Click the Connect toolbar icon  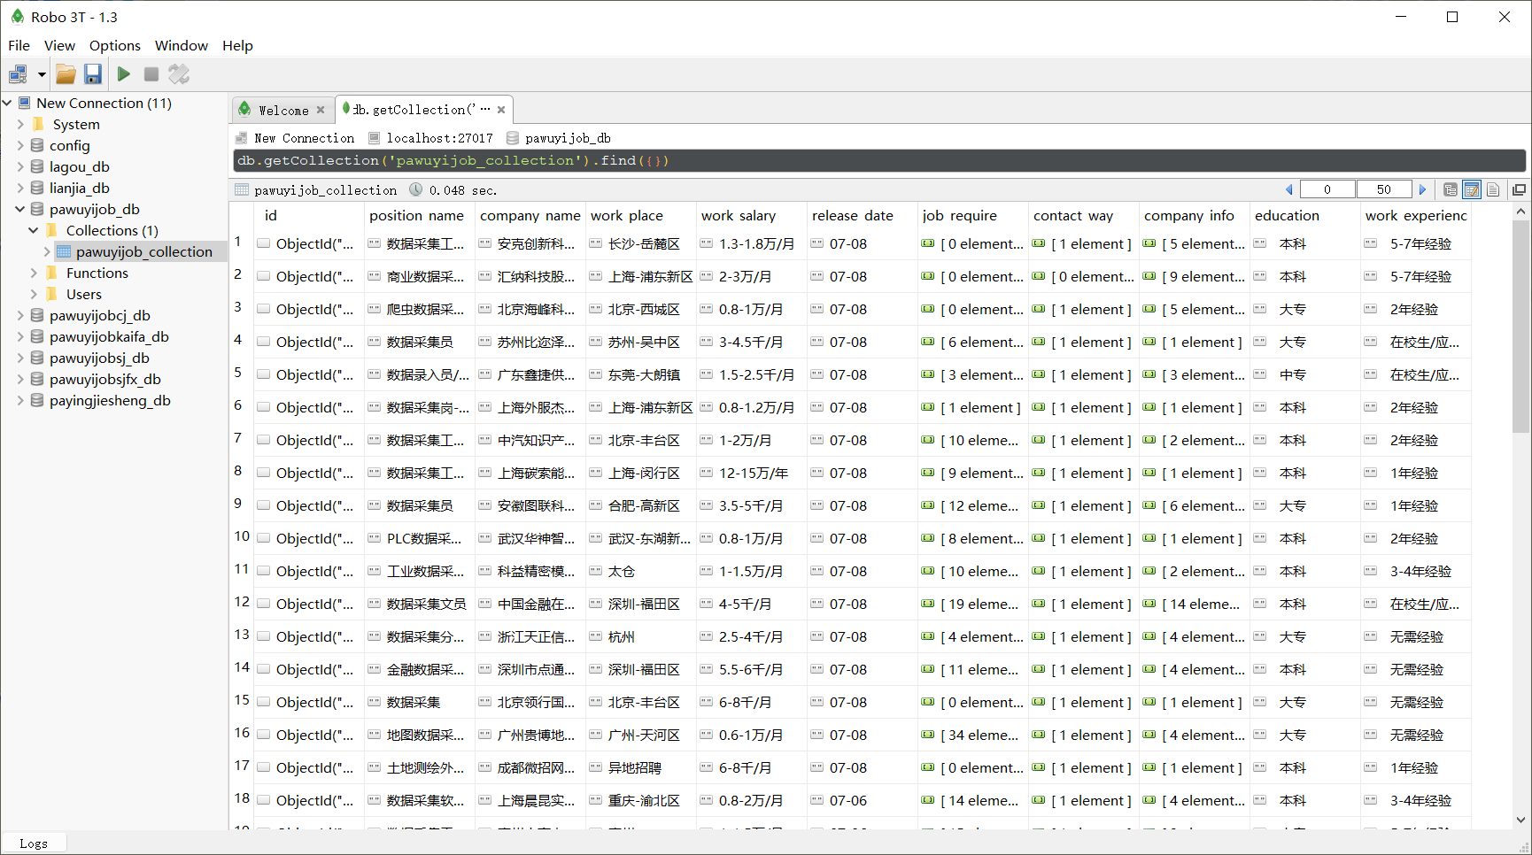click(x=18, y=74)
